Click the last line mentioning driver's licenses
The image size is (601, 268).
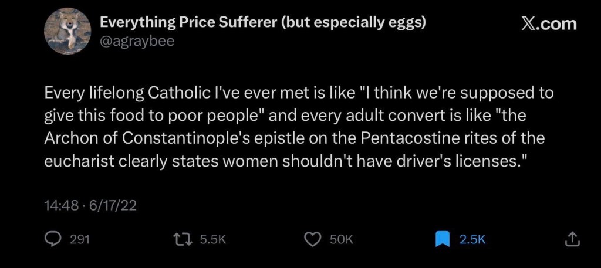pos(284,161)
